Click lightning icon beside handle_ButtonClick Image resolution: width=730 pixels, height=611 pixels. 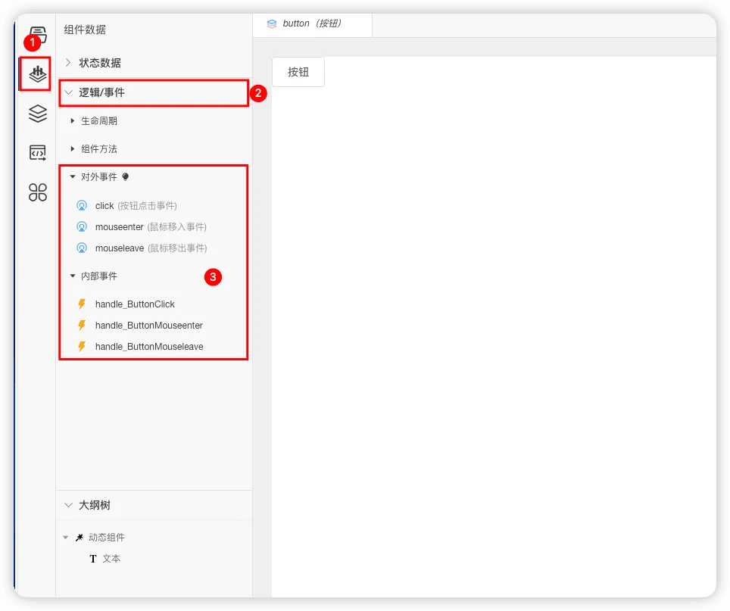(x=82, y=304)
